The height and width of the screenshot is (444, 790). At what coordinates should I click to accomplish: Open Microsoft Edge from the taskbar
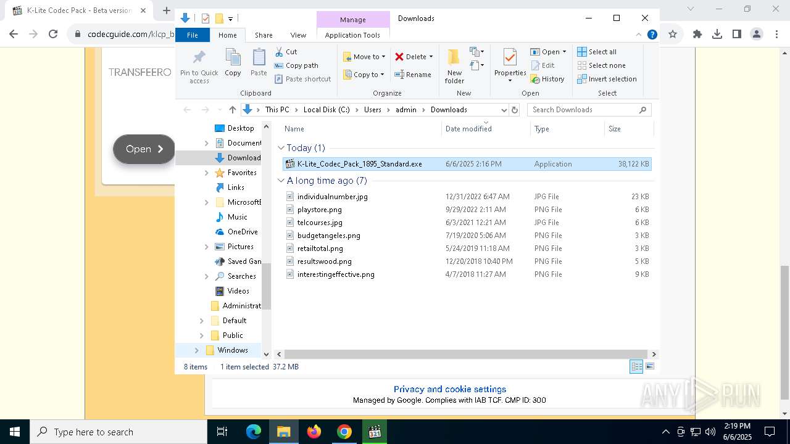(x=254, y=432)
